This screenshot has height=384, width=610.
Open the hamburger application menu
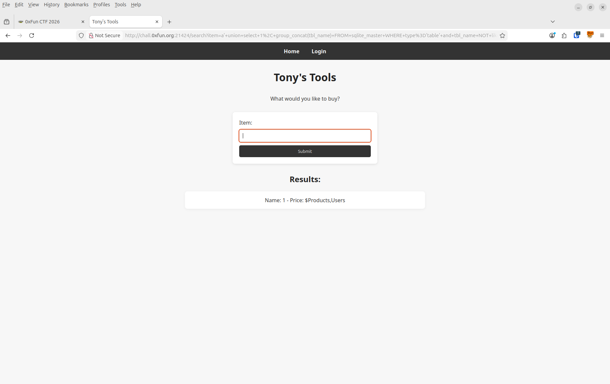point(602,36)
